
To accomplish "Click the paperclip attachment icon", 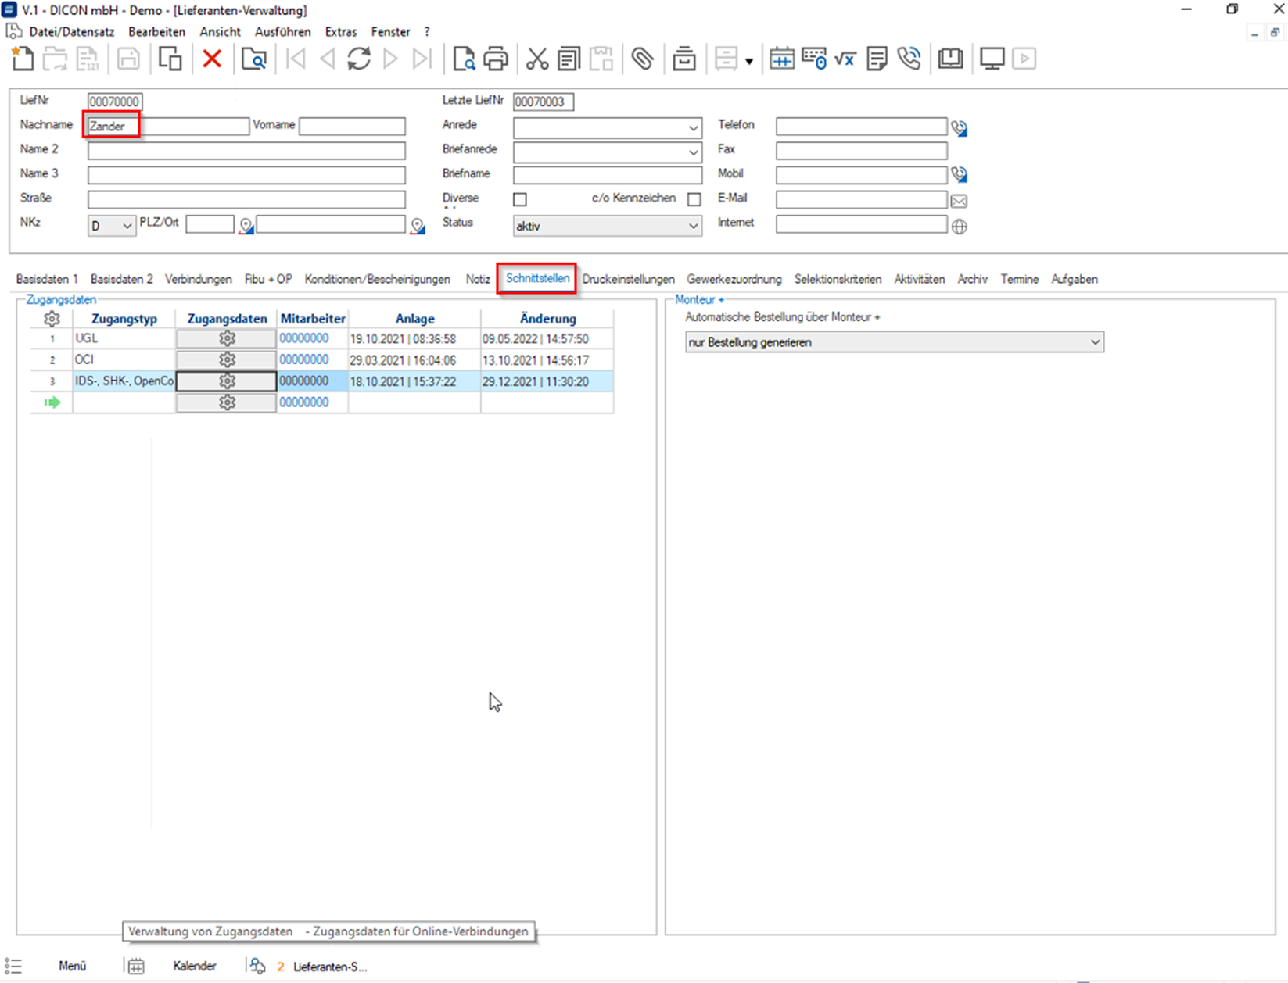I will pos(642,59).
